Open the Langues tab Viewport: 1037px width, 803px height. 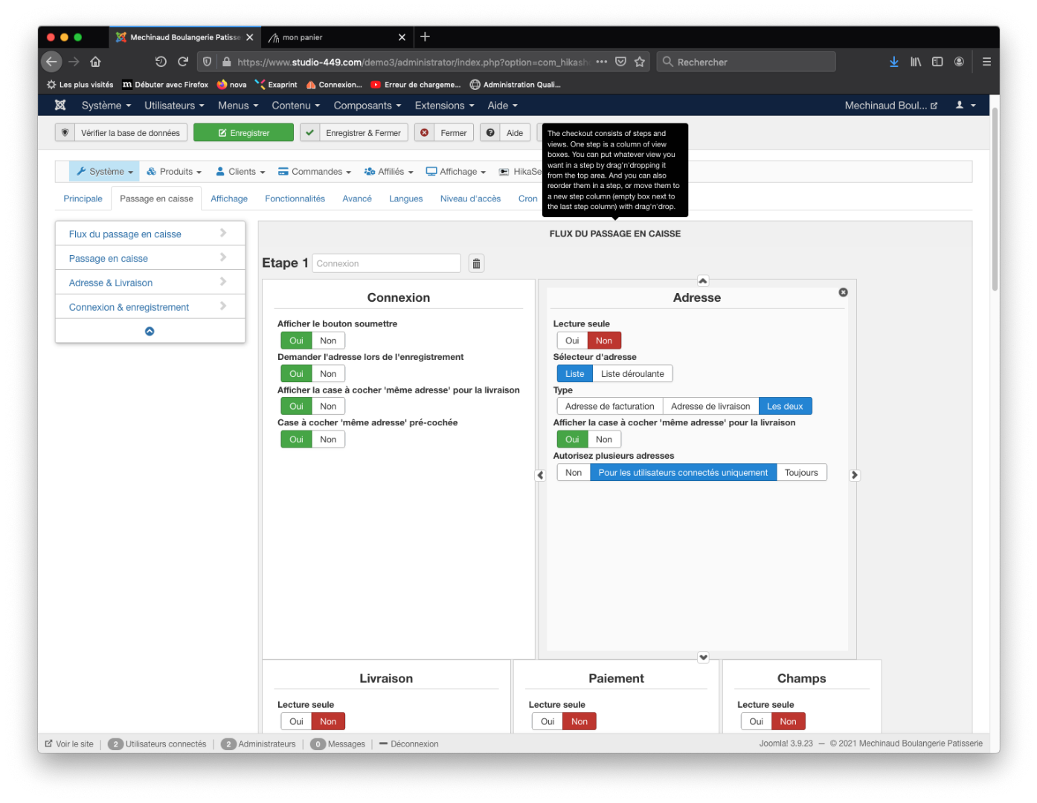(x=405, y=199)
